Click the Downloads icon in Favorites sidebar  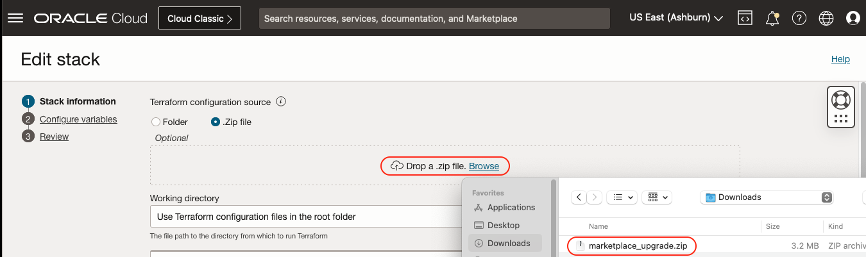point(479,244)
